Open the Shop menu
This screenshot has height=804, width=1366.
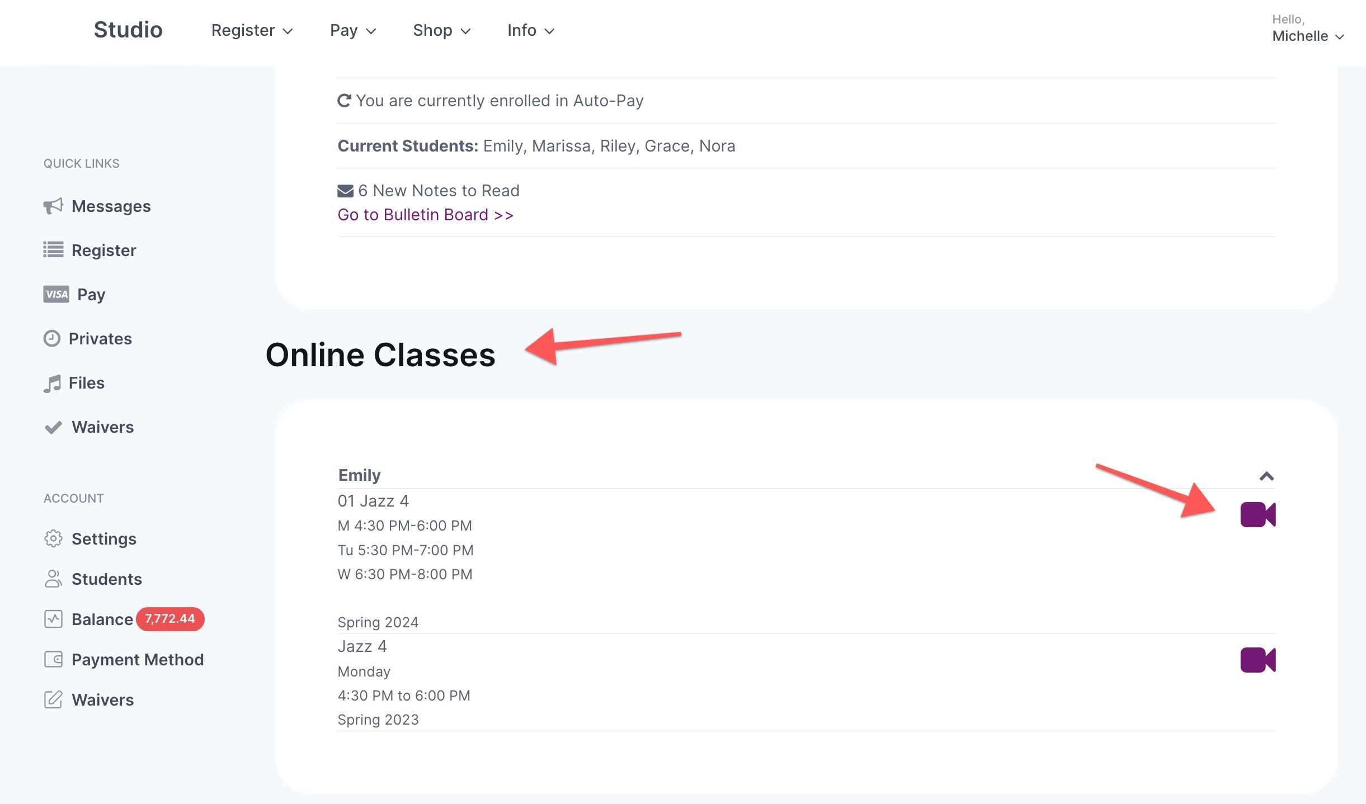tap(441, 30)
